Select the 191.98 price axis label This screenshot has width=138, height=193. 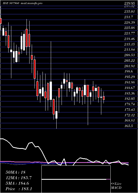click(129, 82)
